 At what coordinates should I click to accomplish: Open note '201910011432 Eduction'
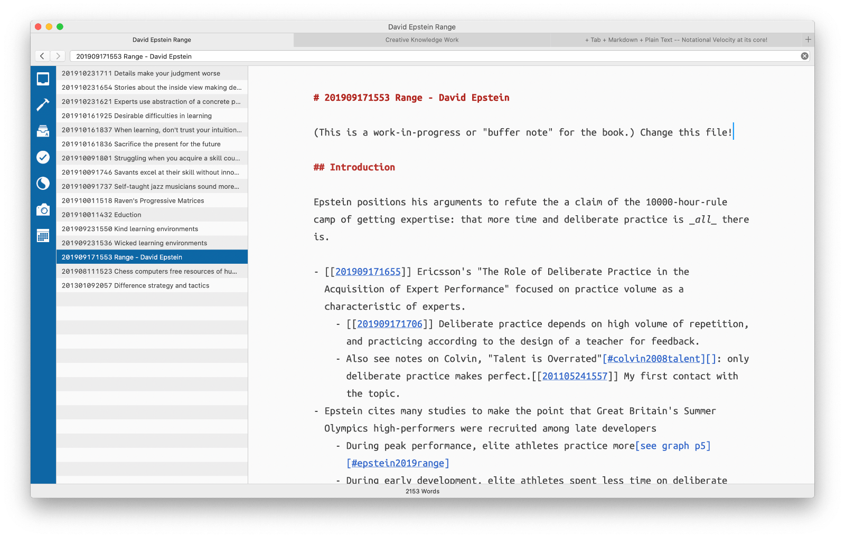point(152,215)
